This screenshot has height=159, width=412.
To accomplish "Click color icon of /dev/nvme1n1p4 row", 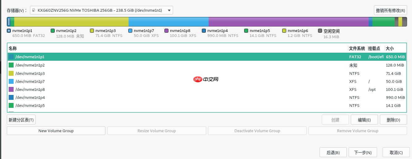I will click(11, 97).
